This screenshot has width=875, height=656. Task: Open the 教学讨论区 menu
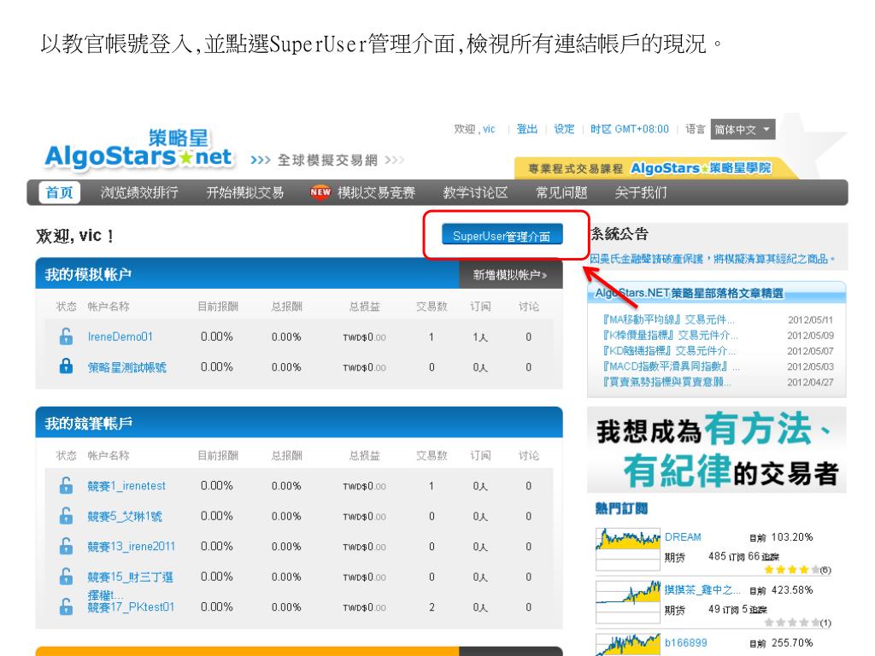tap(475, 192)
